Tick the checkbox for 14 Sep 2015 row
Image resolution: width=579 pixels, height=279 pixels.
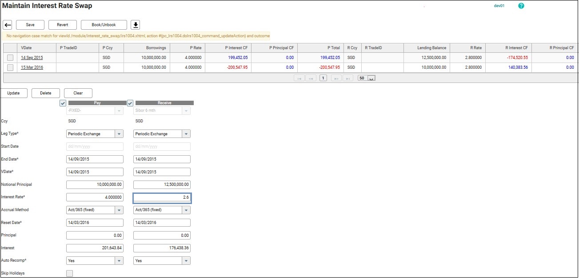point(10,58)
